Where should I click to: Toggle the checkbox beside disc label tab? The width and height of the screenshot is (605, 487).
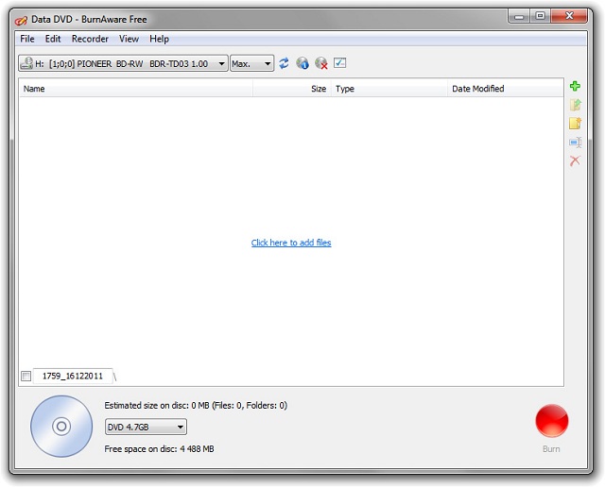click(x=26, y=376)
